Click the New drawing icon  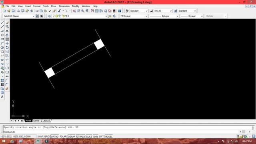click(x=4, y=11)
